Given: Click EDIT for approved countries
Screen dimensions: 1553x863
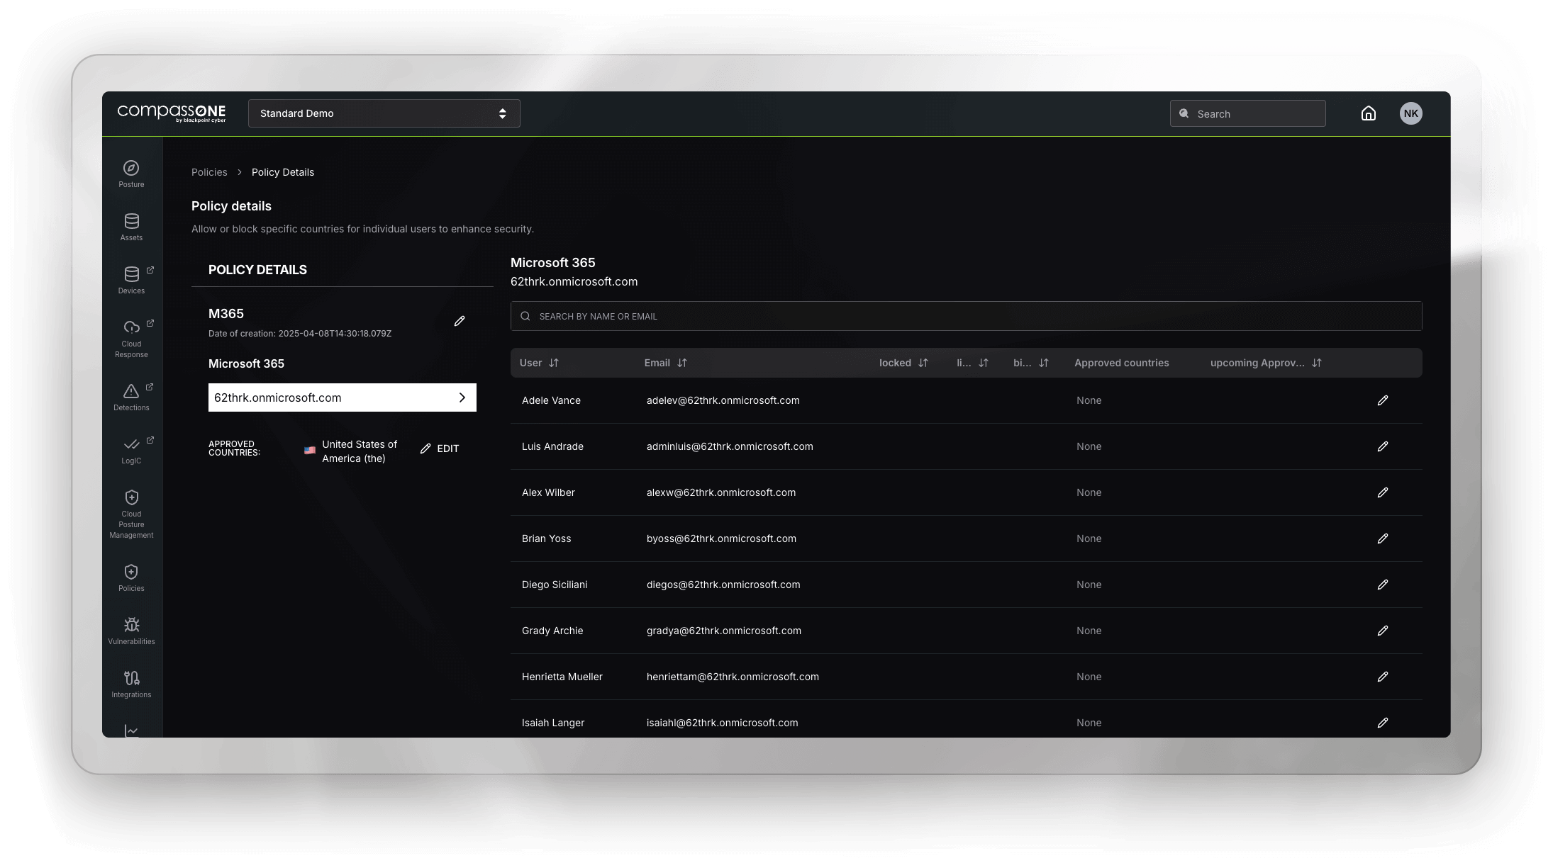Looking at the screenshot, I should 440,449.
